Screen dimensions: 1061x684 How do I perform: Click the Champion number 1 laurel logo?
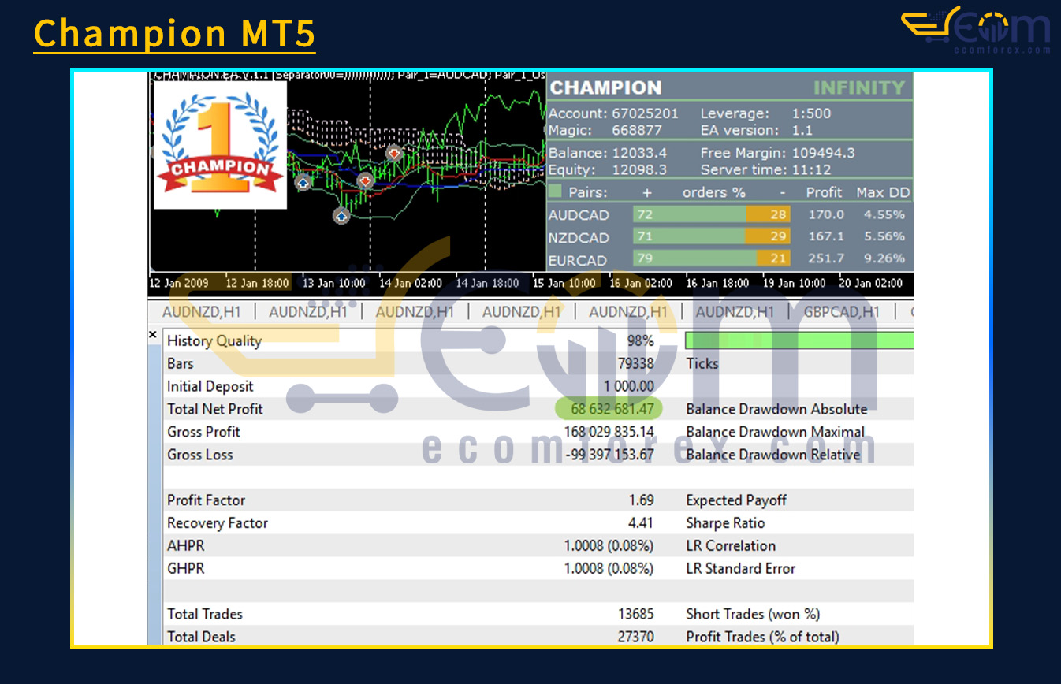pos(220,145)
